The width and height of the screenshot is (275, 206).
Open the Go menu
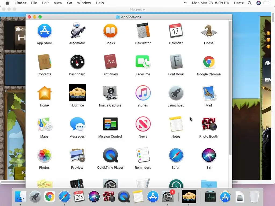pyautogui.click(x=70, y=3)
